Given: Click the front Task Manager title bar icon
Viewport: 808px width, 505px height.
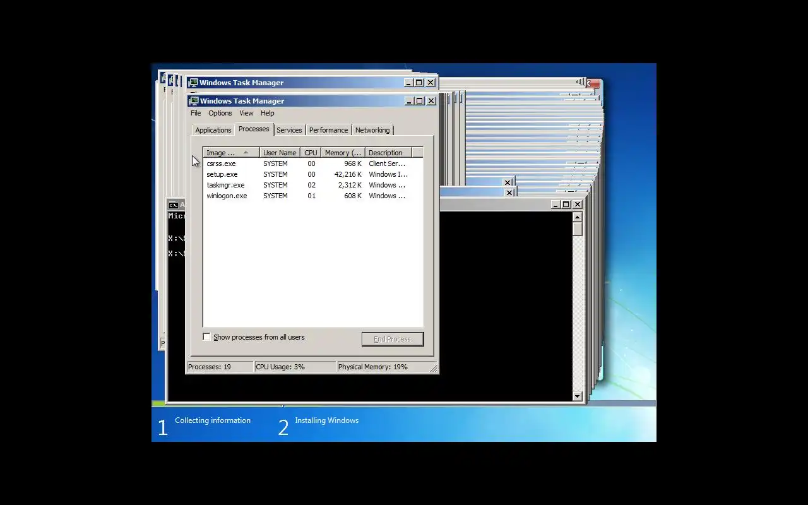Looking at the screenshot, I should (194, 101).
